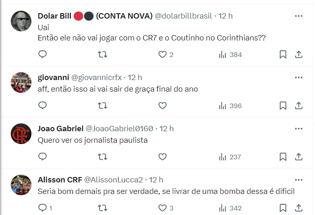315x215 pixels.
Task: Bookmark Alisson CRF's tweet
Action: tap(283, 208)
